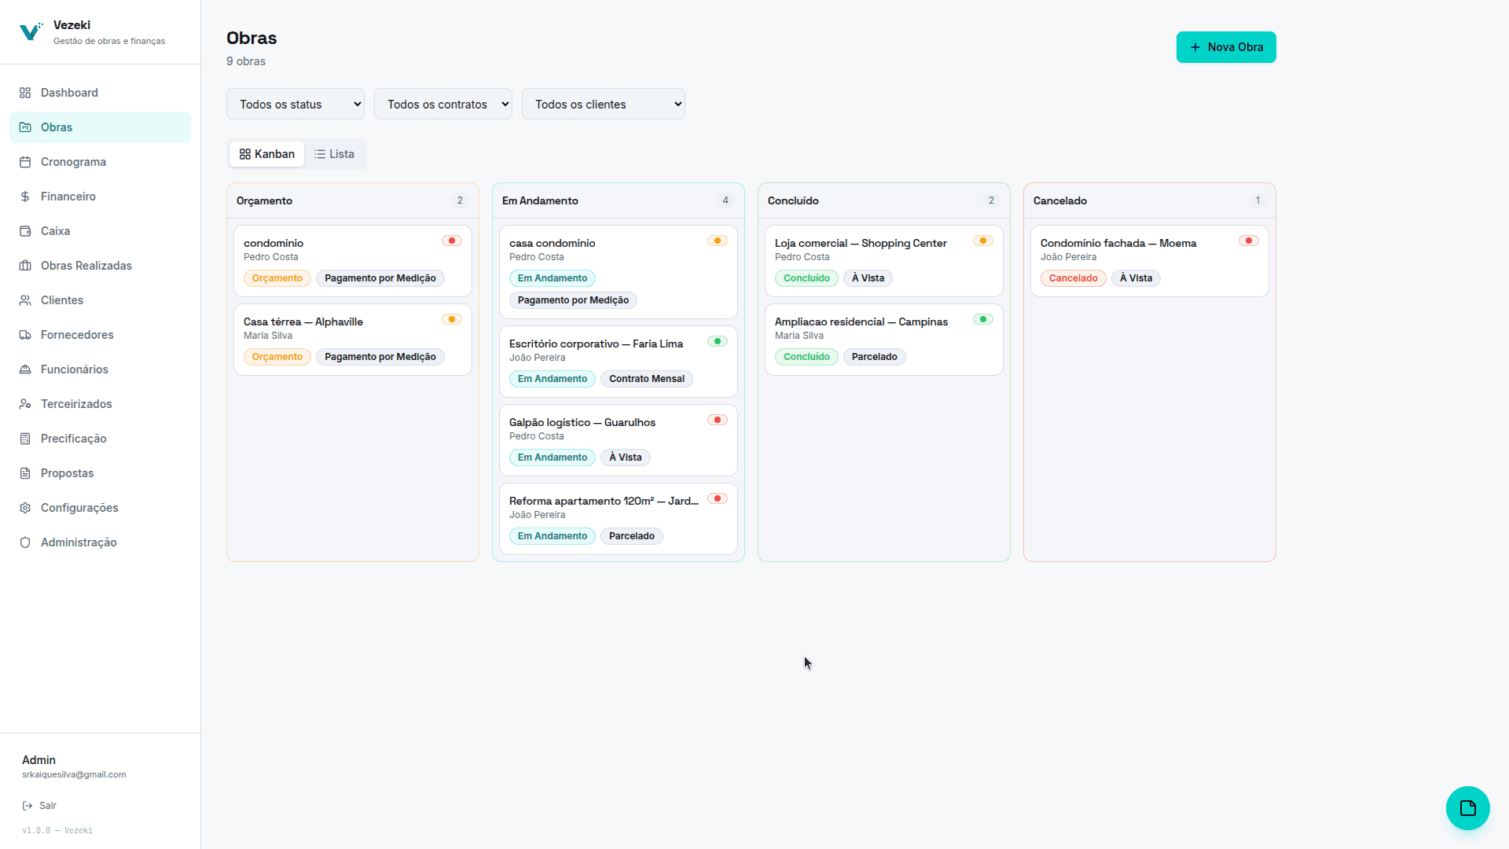This screenshot has width=1509, height=849.
Task: Click the Cronograma calendar icon
Action: coord(25,162)
